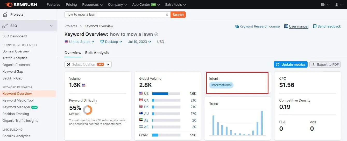Collapse the SEO sidebar section
Viewport: 347px width, 141px height.
(51, 26)
